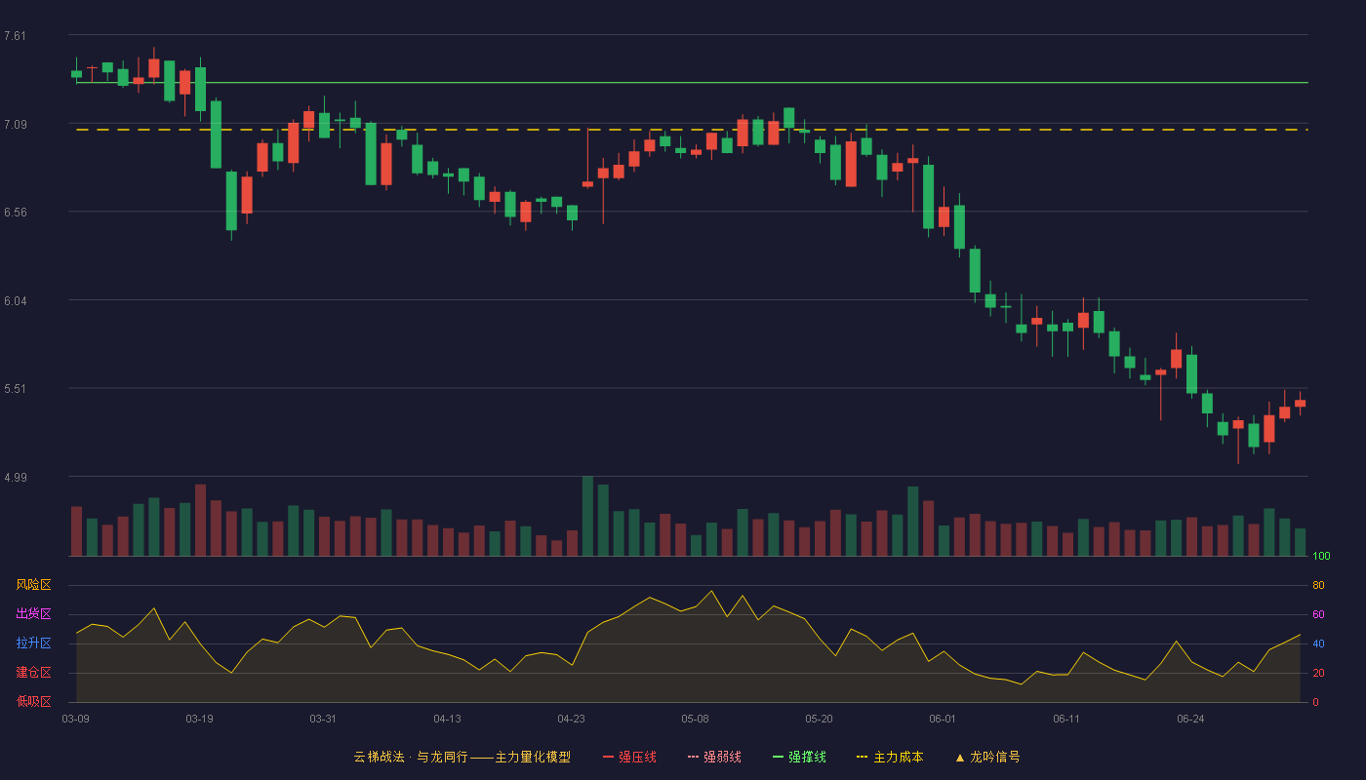Click the last red candlestick on the right

[x=1301, y=403]
